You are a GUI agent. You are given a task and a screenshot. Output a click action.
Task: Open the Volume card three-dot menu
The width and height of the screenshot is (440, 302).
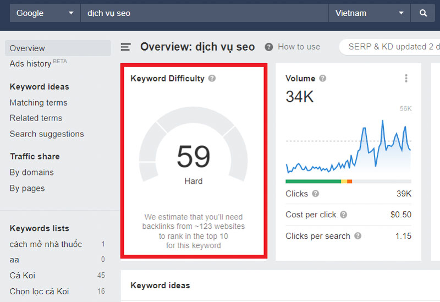(406, 79)
